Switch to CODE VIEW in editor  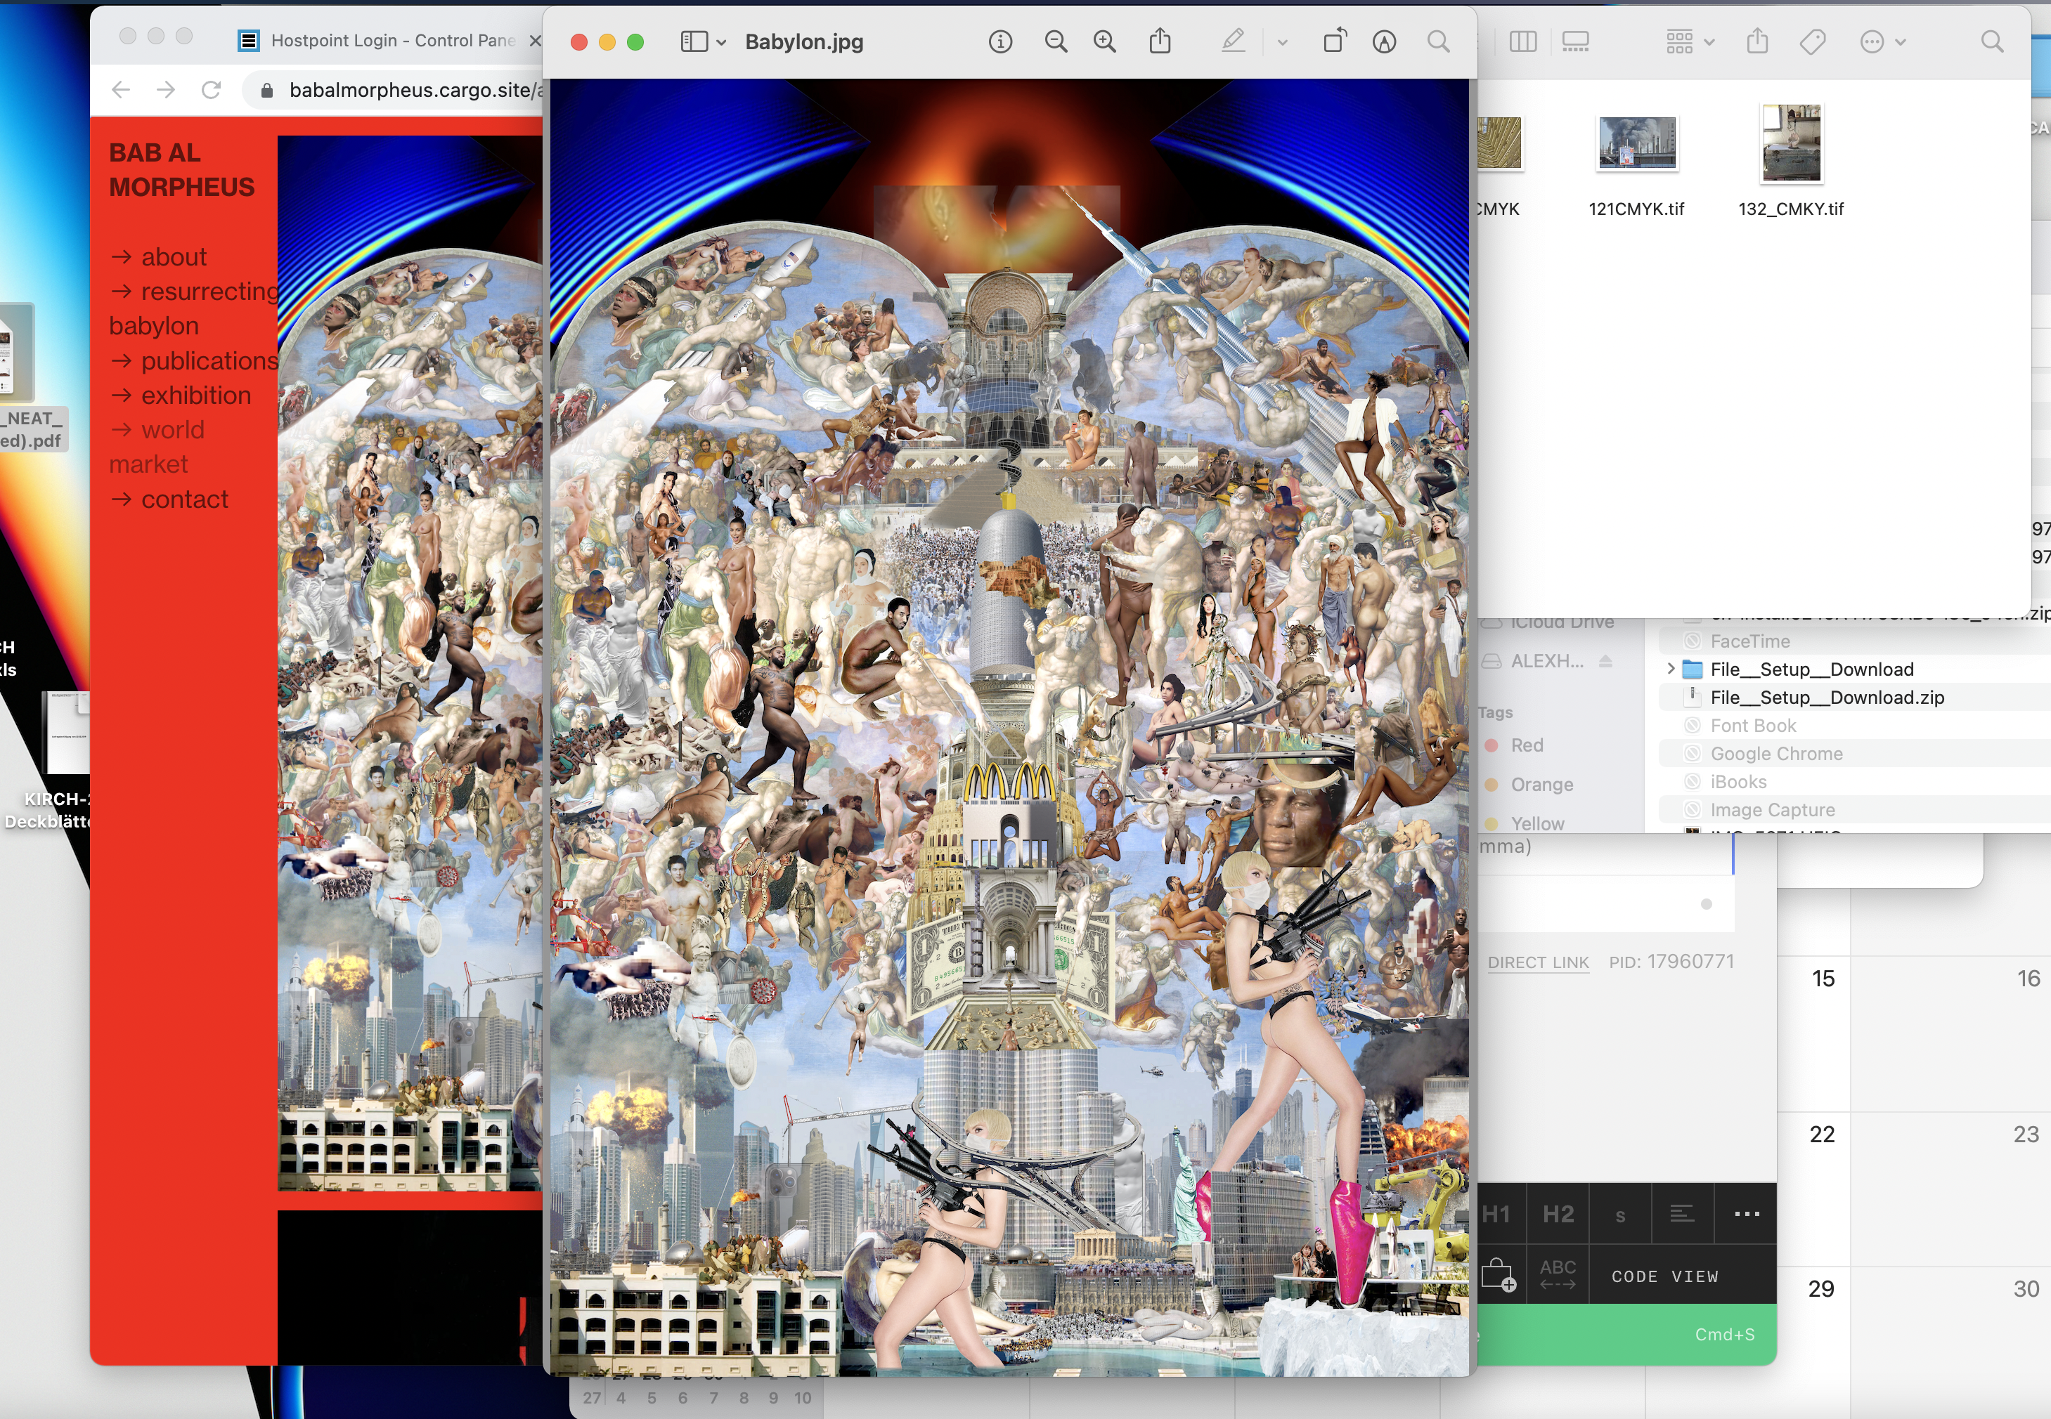1665,1276
